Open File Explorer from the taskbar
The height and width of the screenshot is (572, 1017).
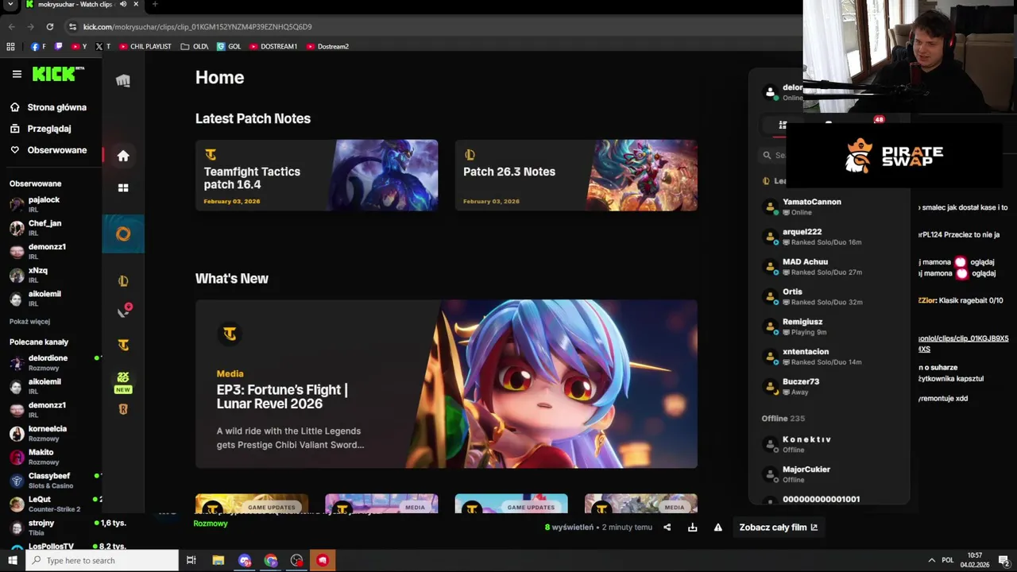point(218,560)
